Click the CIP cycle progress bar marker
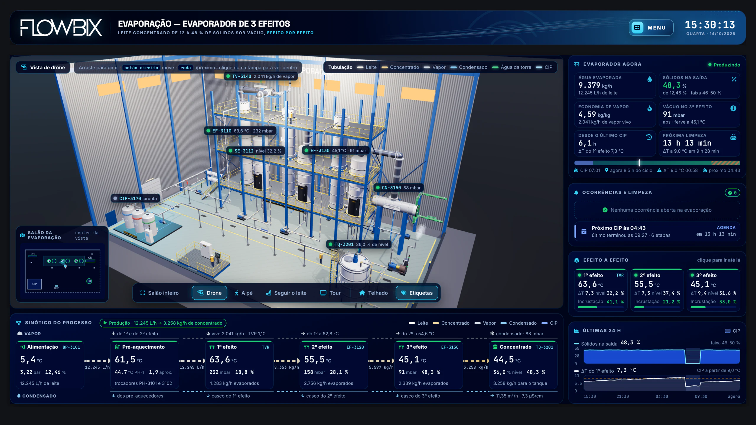 [639, 163]
